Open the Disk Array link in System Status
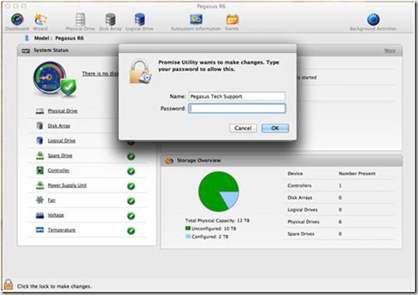 59,126
